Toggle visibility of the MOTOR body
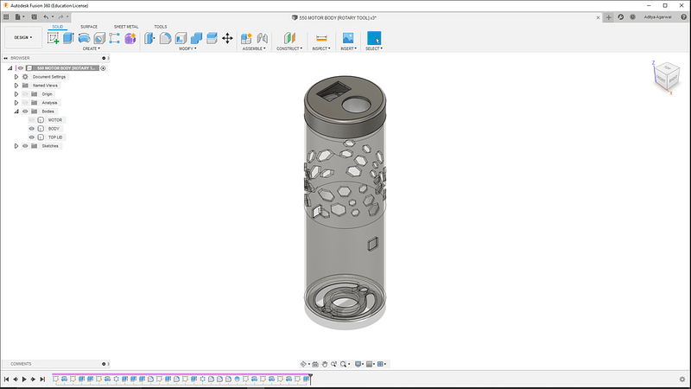 click(x=31, y=120)
